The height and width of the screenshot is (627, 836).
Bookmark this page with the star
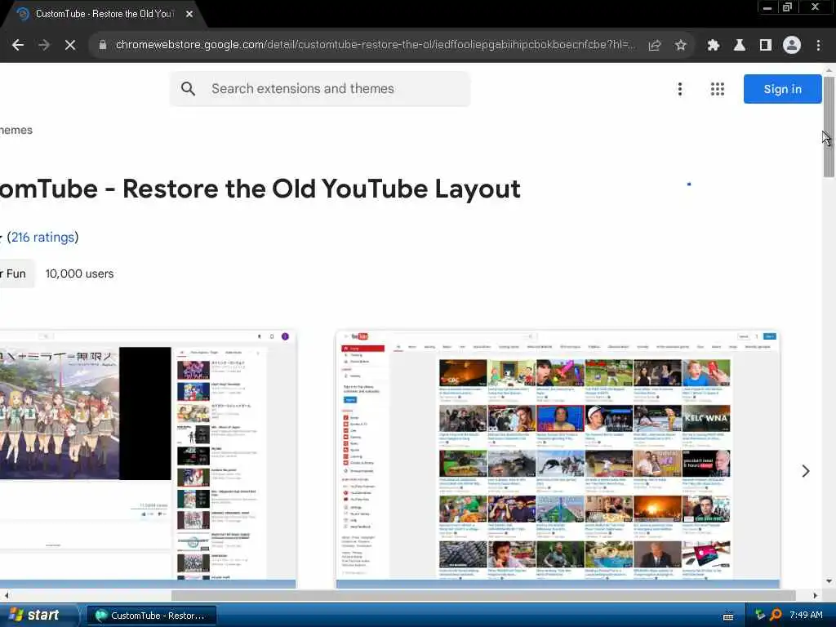coord(680,46)
